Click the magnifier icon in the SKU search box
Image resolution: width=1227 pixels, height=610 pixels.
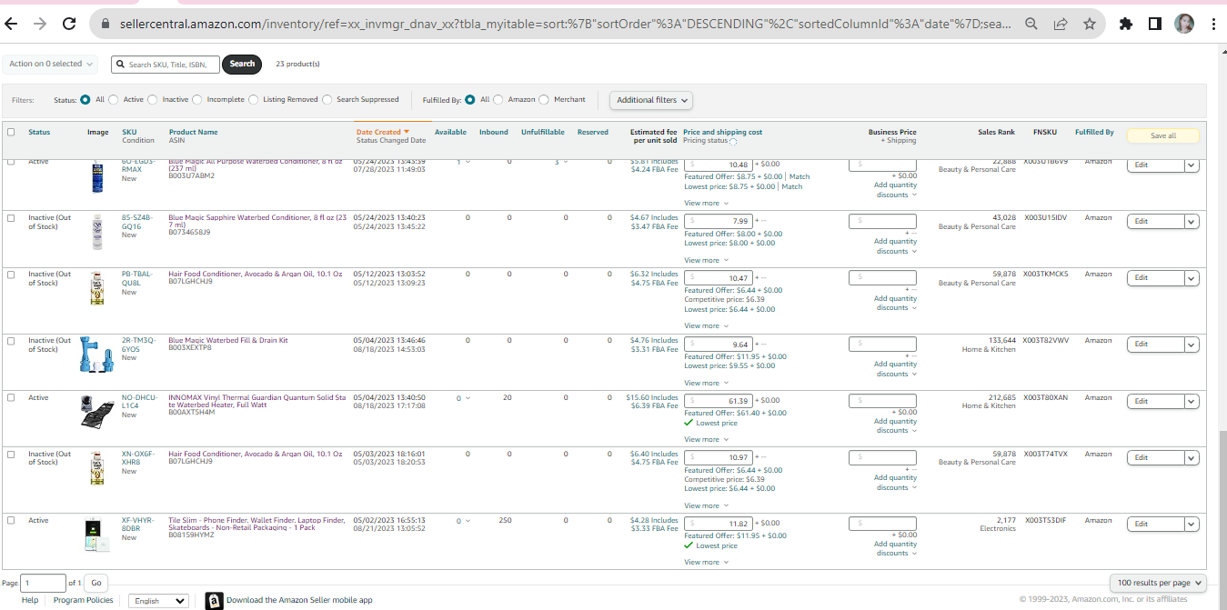[x=121, y=65]
